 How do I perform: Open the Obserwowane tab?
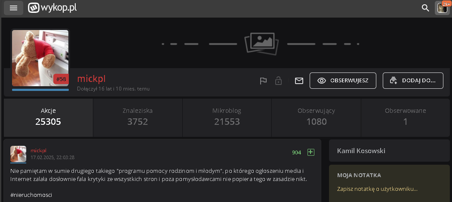pyautogui.click(x=405, y=117)
